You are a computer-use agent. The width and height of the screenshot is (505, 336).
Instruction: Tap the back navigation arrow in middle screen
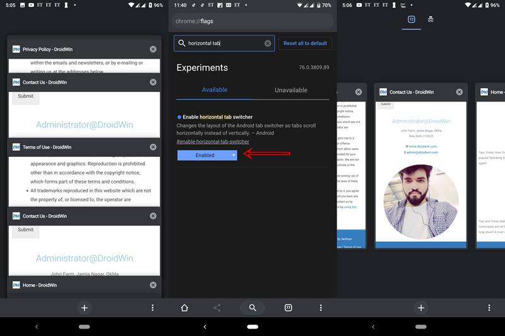click(x=205, y=327)
